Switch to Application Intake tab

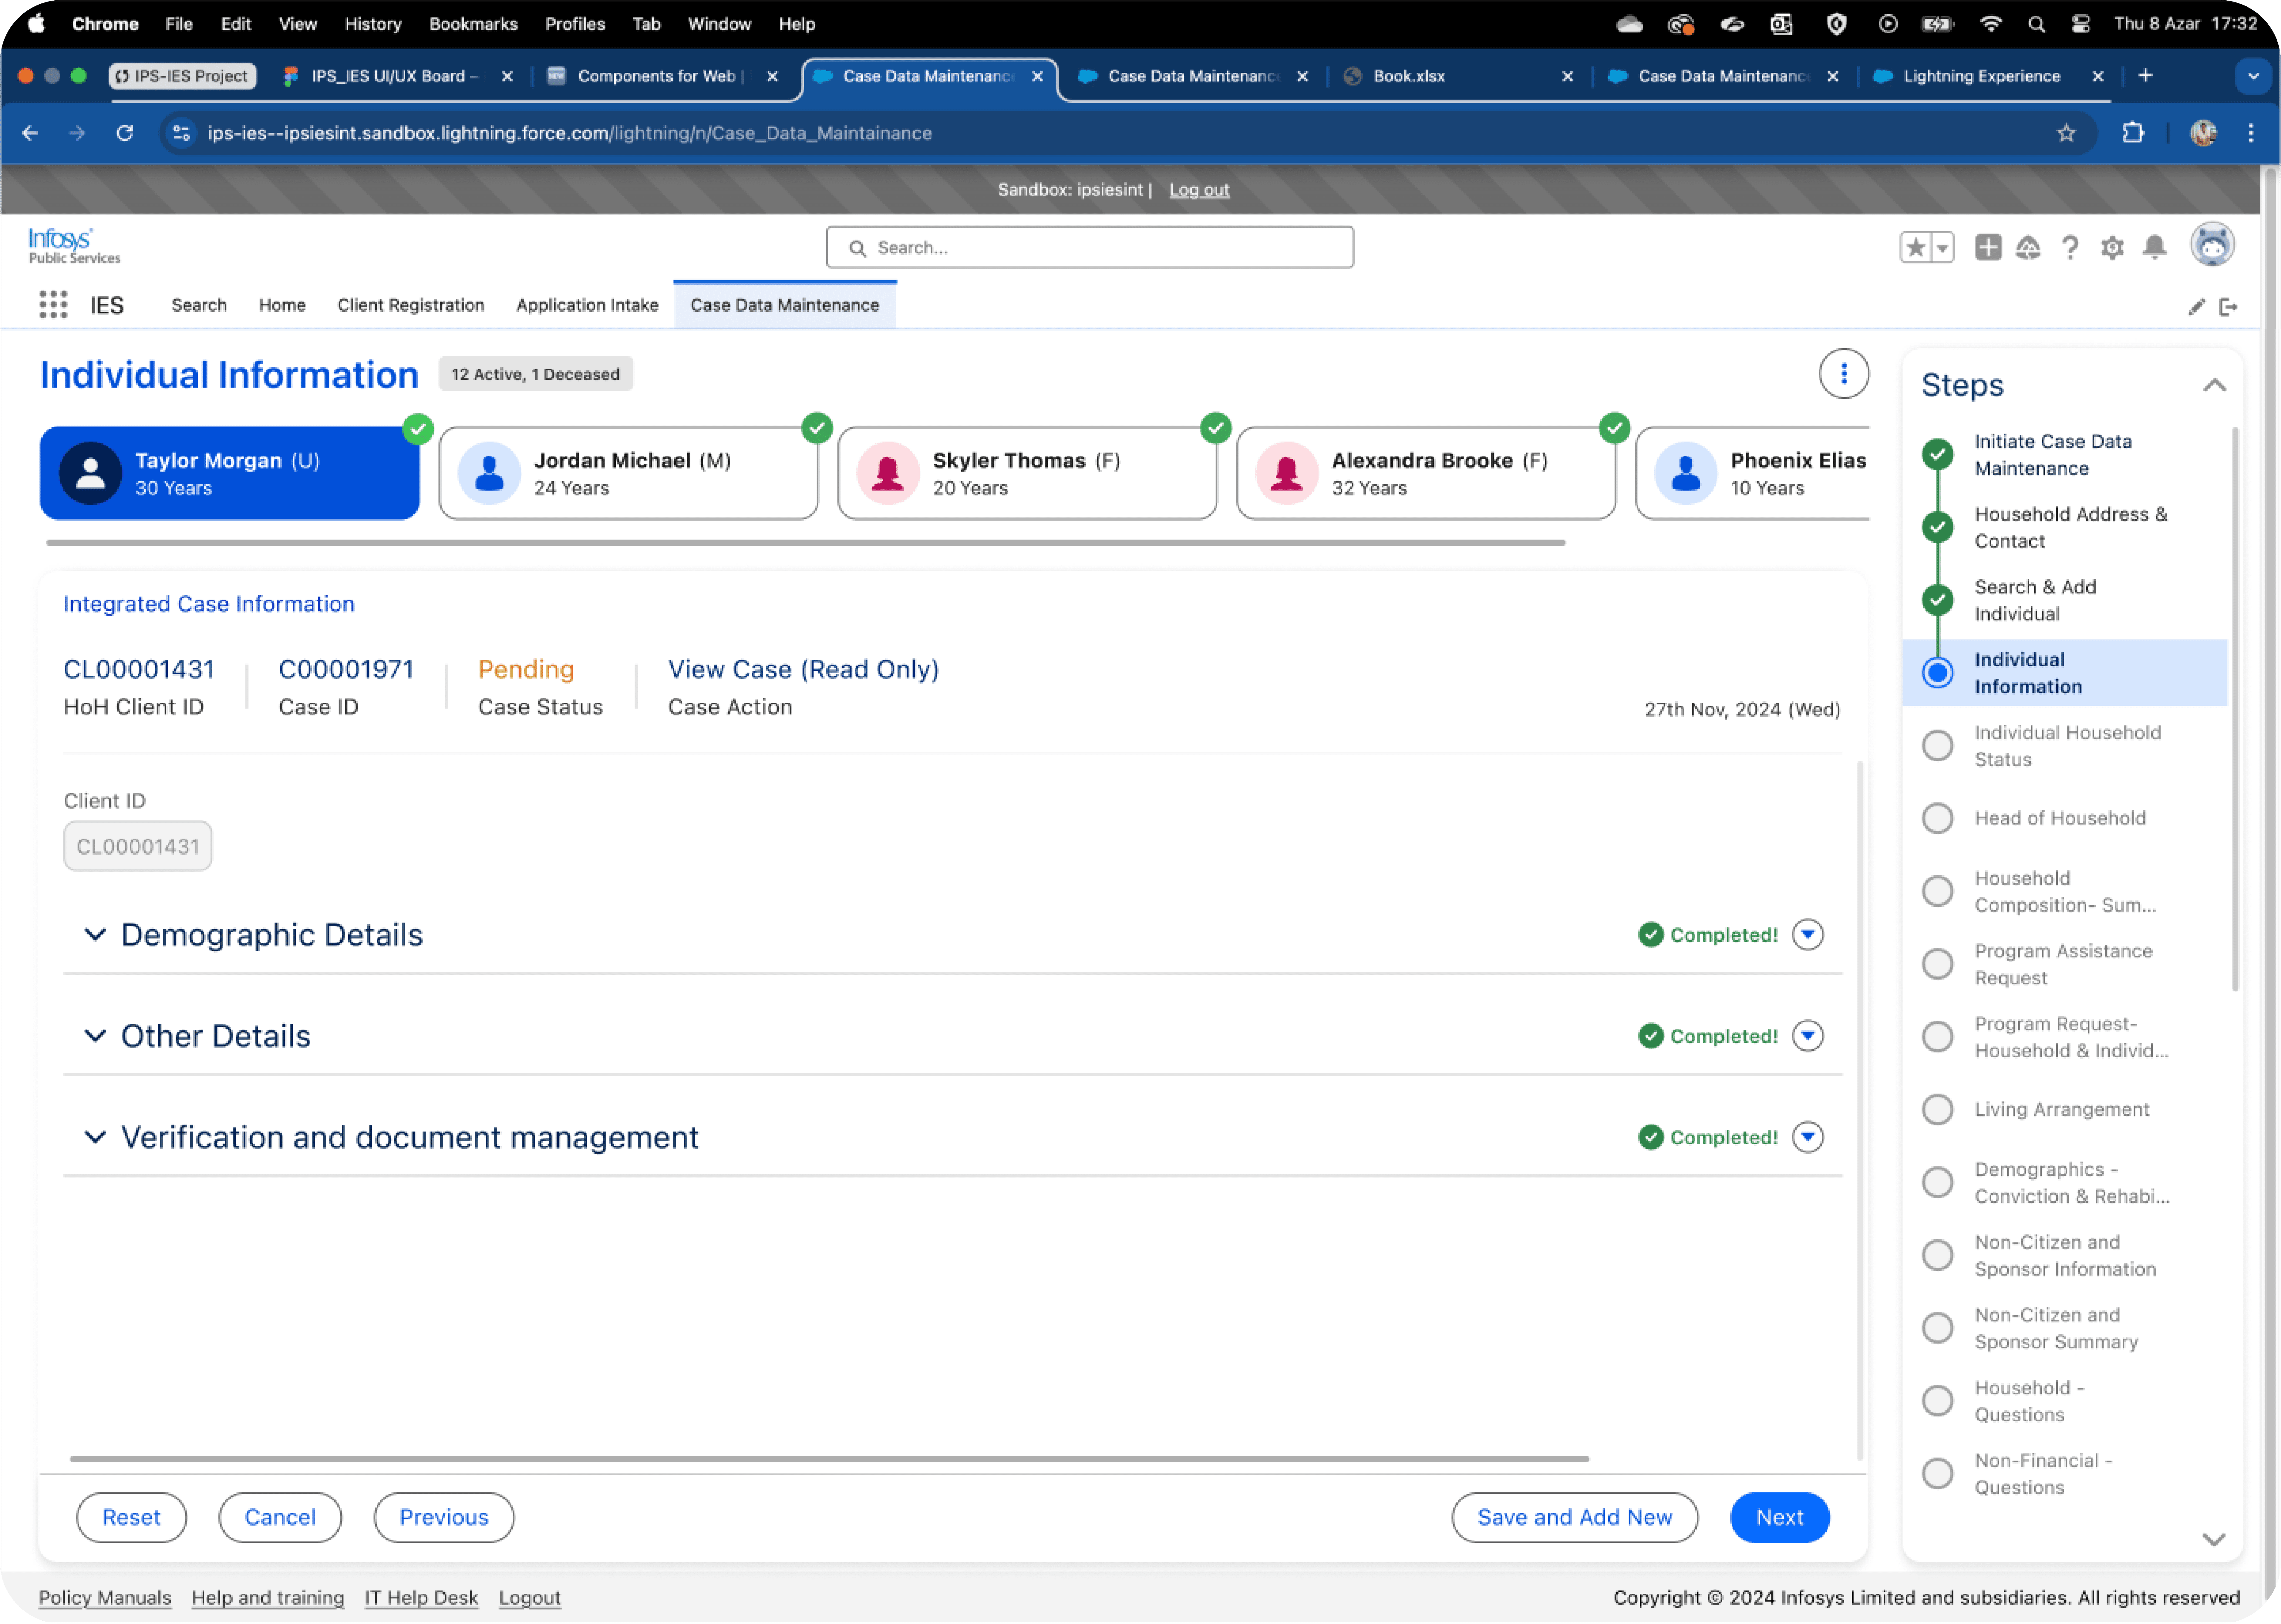587,305
